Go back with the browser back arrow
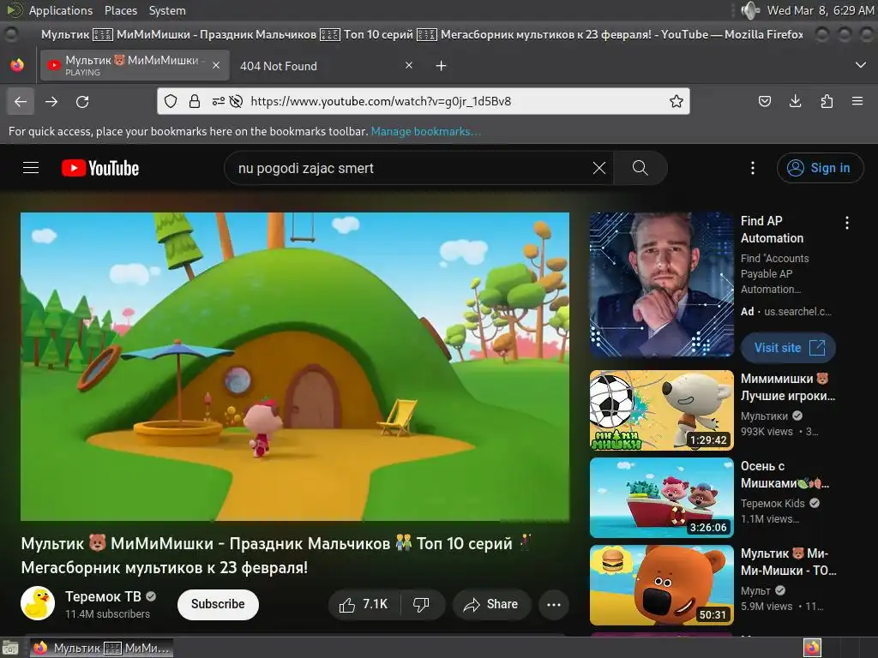Viewport: 878px width, 658px height. [x=21, y=101]
